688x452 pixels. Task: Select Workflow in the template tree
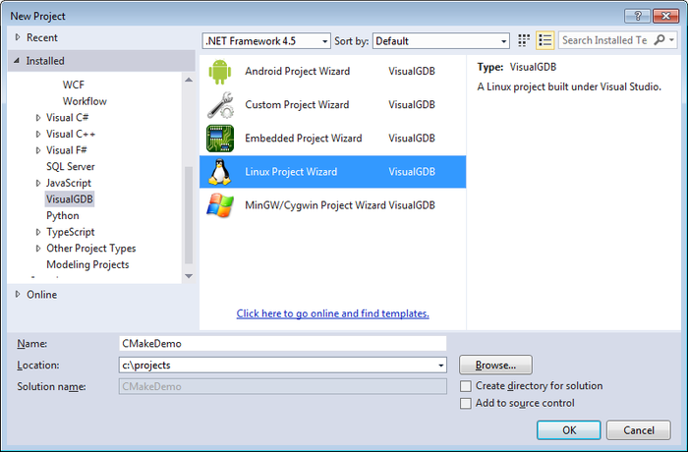(x=85, y=101)
